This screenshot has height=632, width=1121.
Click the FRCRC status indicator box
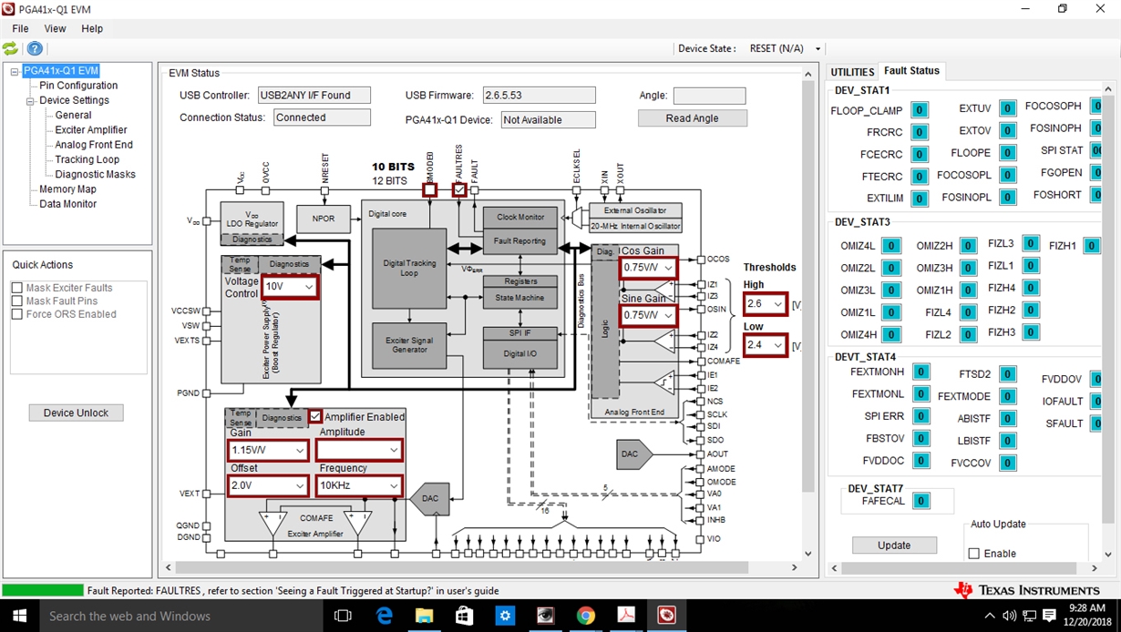[x=920, y=132]
